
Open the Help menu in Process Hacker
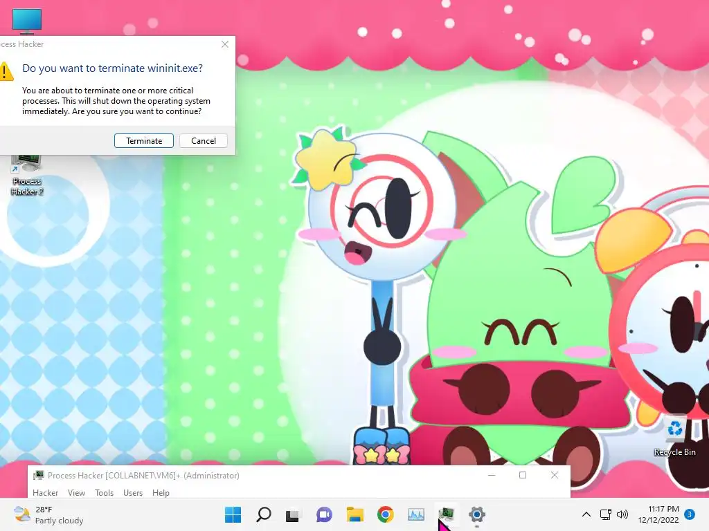(161, 492)
